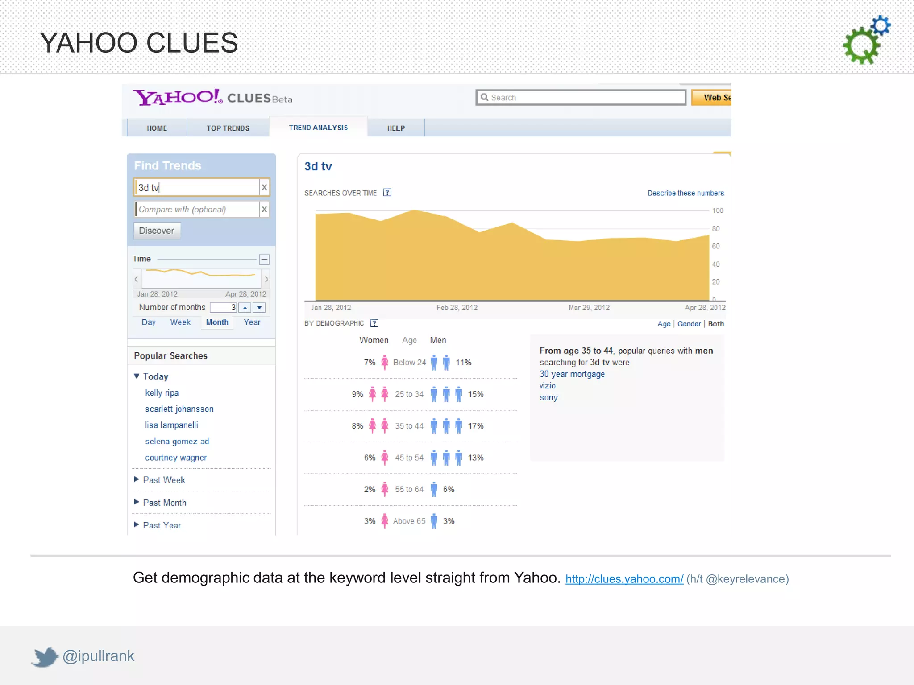Expand the Past Year searches
914x685 pixels.
(137, 524)
